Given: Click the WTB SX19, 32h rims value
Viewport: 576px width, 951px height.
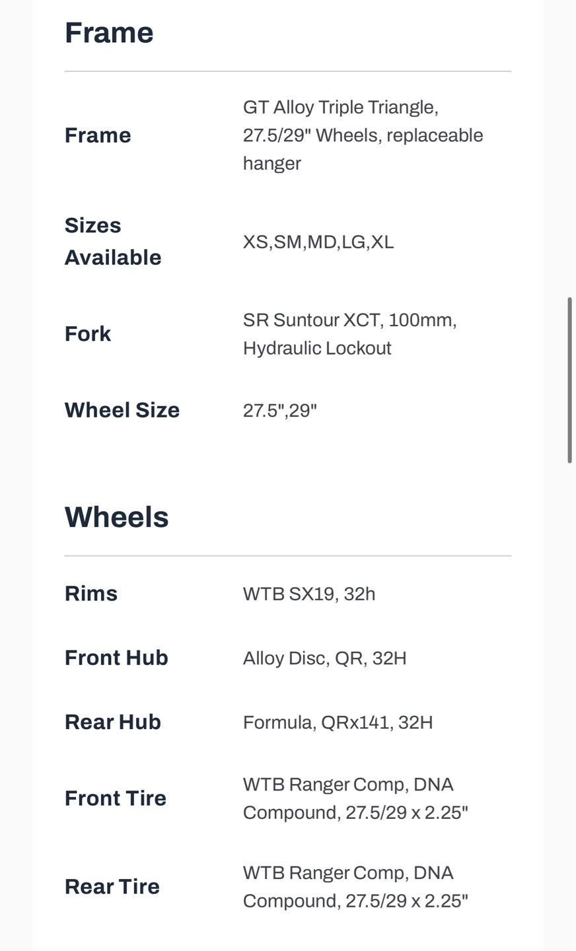Looking at the screenshot, I should point(309,594).
